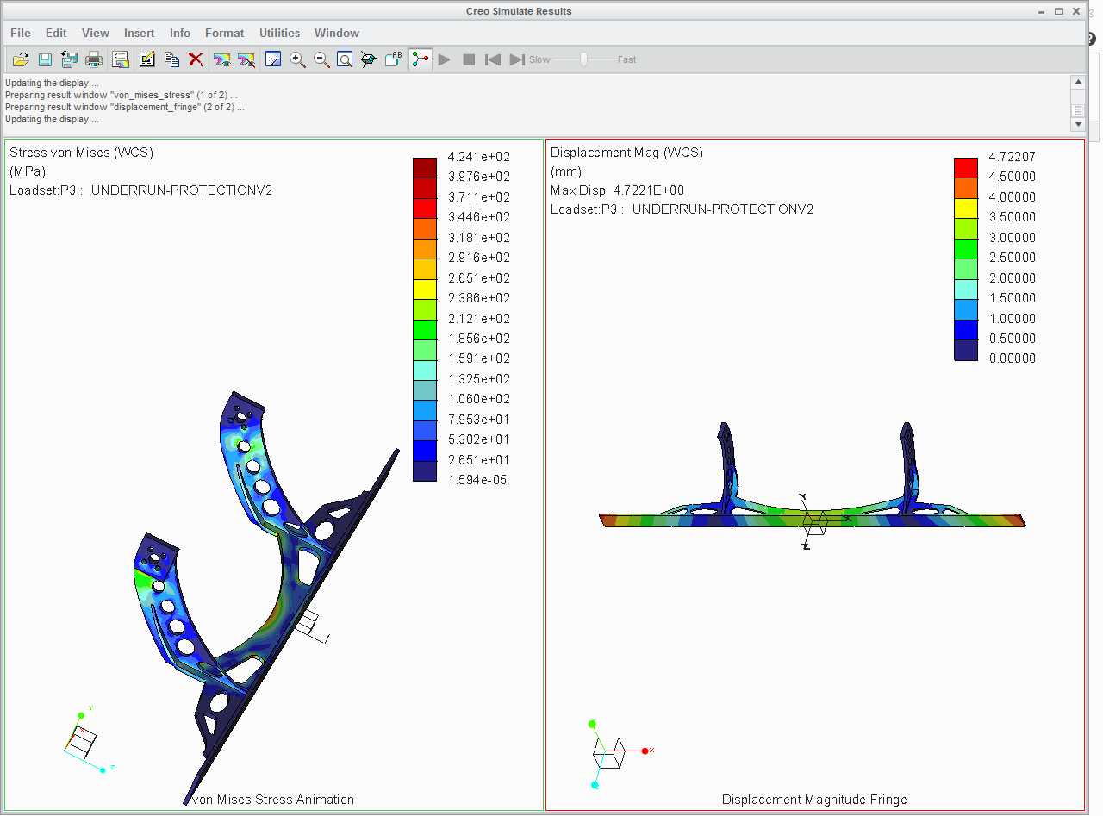
Task: Activate the Zoom In magnifier
Action: 297,59
